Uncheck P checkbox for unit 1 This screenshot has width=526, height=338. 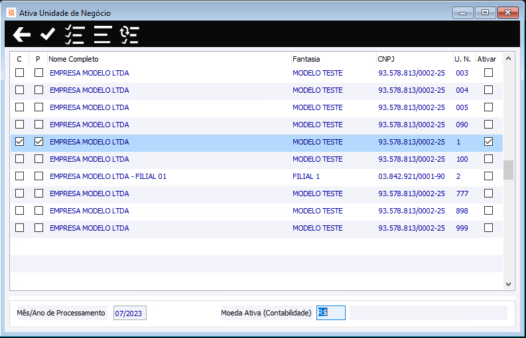(38, 142)
